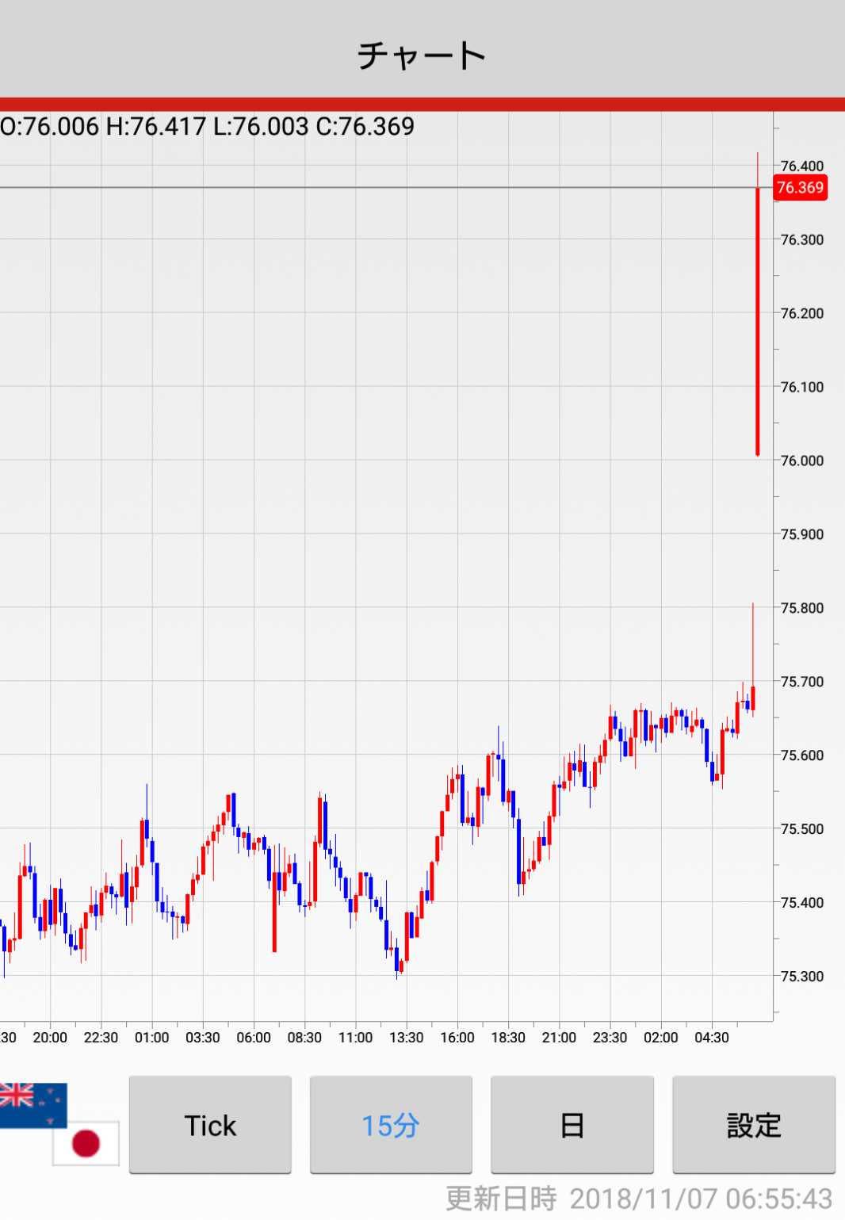The image size is (845, 1220).
Task: Click the tall red candlestick at far right
Action: [758, 321]
